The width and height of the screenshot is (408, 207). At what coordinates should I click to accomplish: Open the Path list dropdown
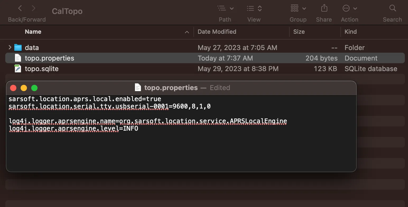(225, 8)
